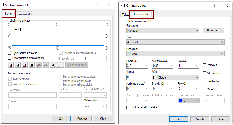Click the help question mark above Tekstin ominaisuudet

click(x=214, y=5)
